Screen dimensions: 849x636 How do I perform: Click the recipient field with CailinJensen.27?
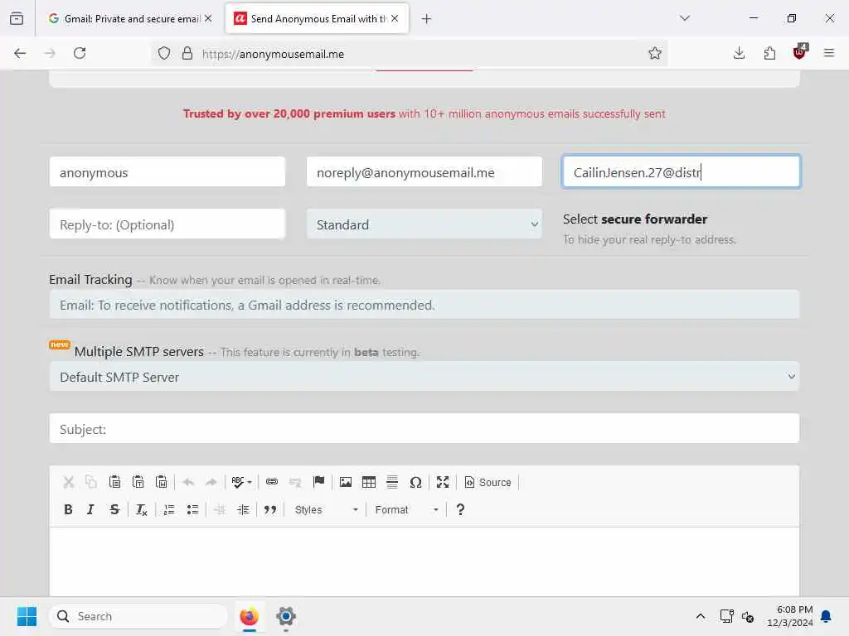click(x=682, y=172)
